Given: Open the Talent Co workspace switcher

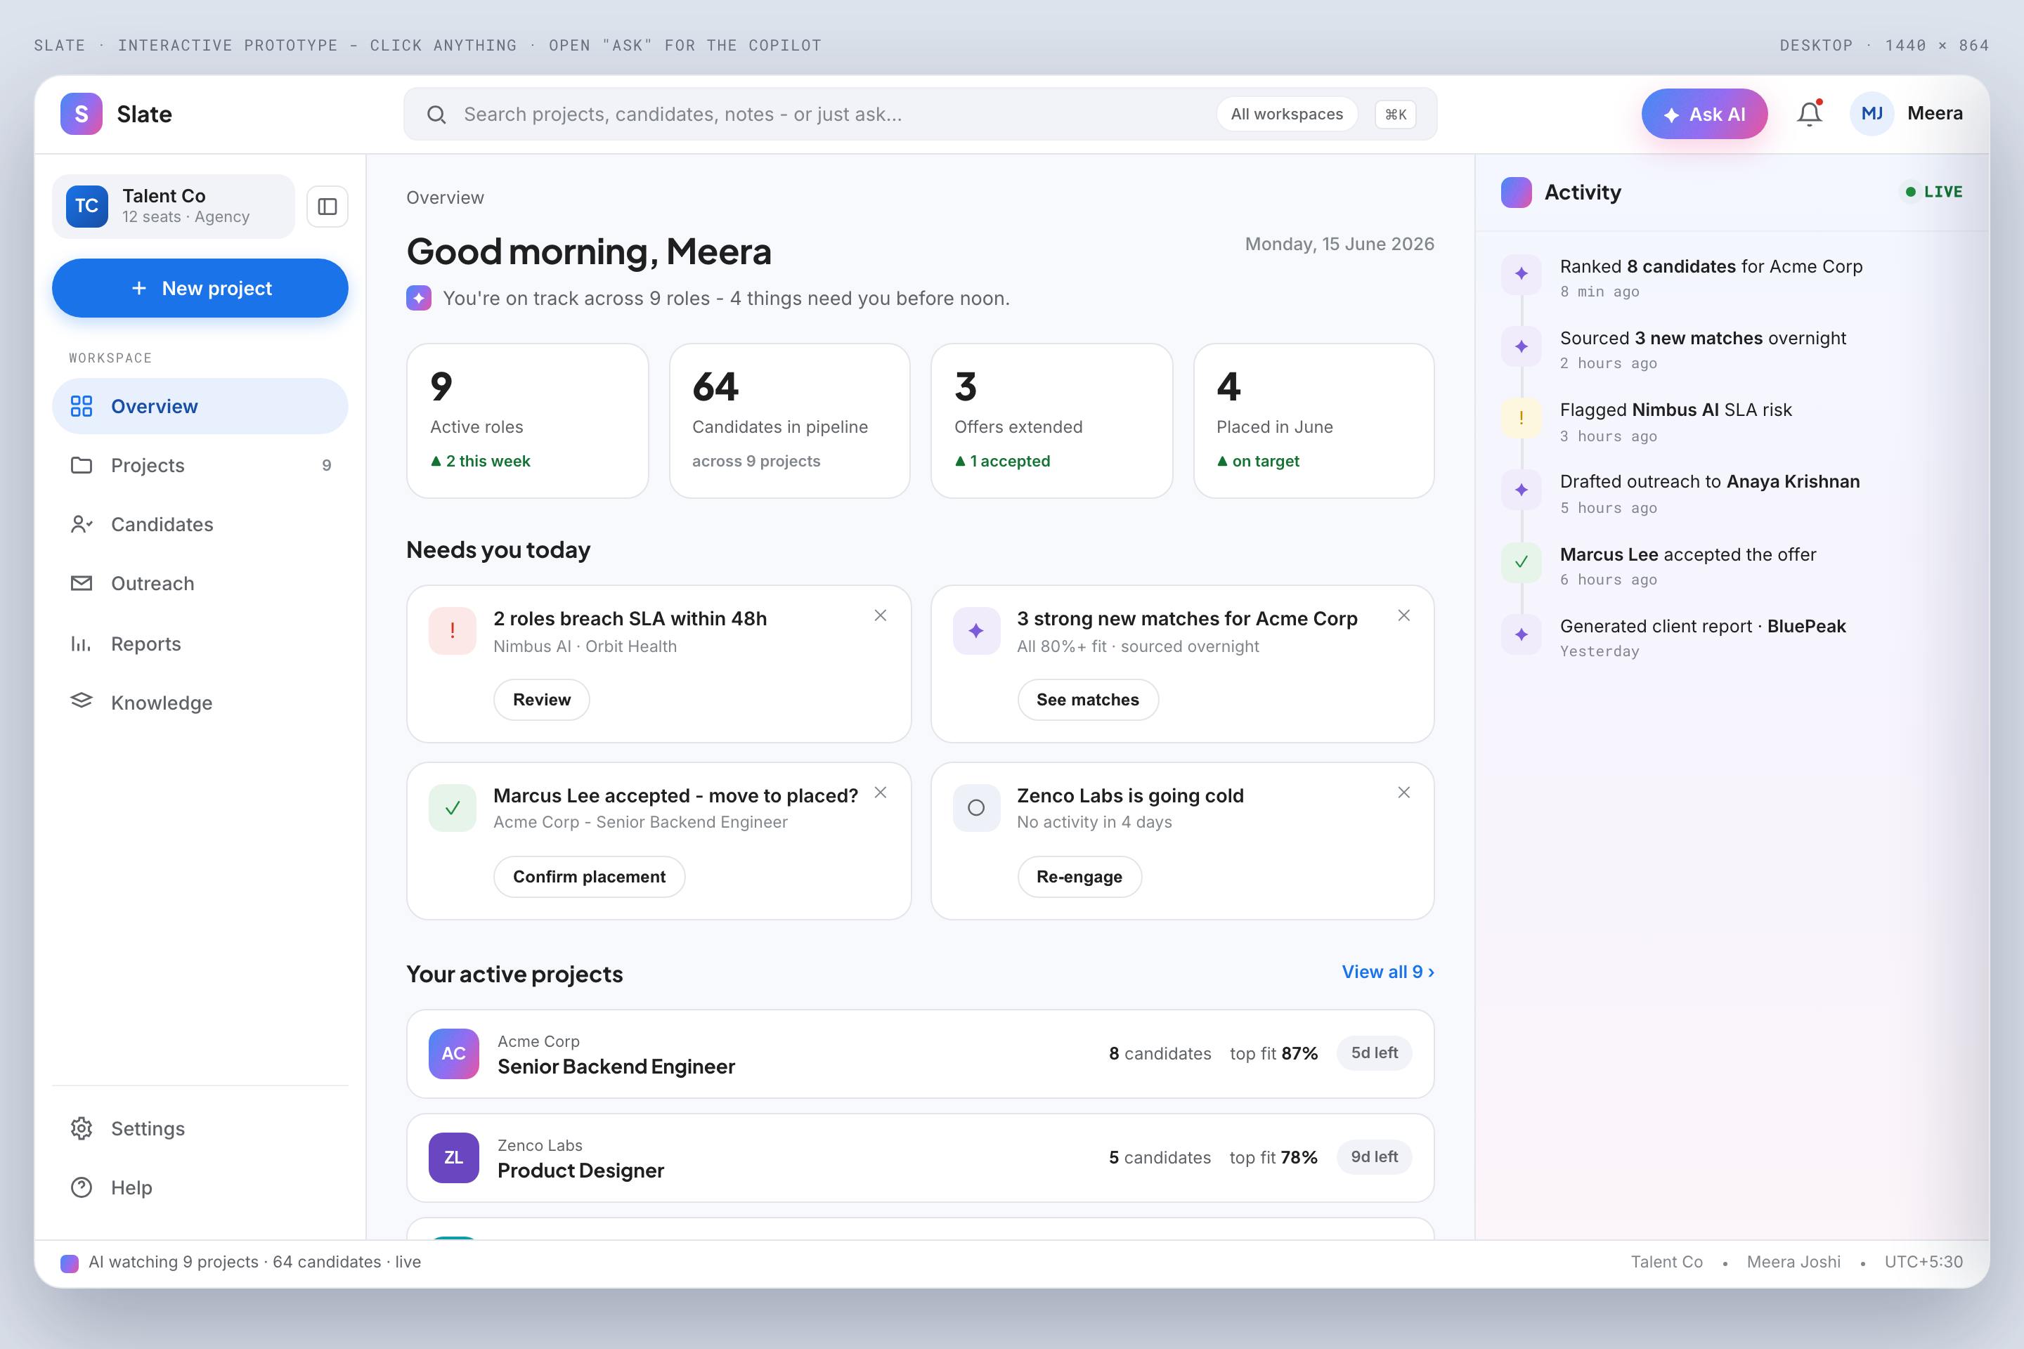Looking at the screenshot, I should click(x=173, y=207).
